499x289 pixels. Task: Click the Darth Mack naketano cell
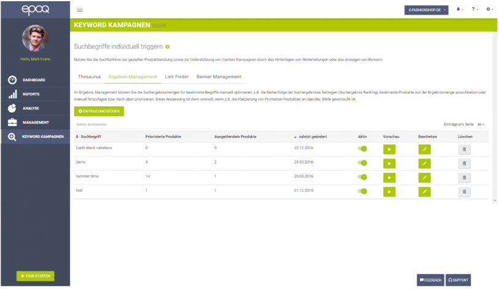94,148
